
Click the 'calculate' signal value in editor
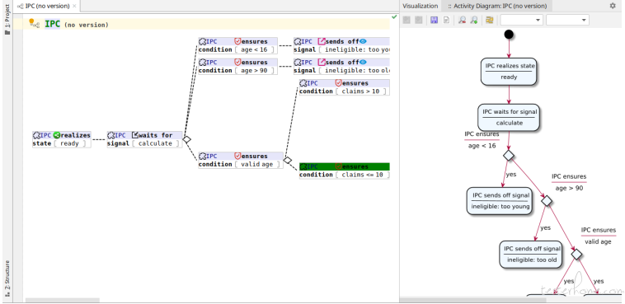tap(155, 143)
